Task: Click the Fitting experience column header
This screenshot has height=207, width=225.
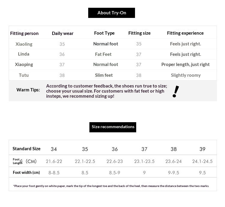Action: tap(185, 33)
